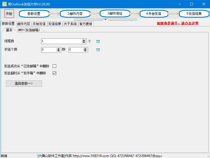Click inside the 线程数 input field
Image resolution: width=210 pixels, height=158 pixels.
[x=62, y=41]
